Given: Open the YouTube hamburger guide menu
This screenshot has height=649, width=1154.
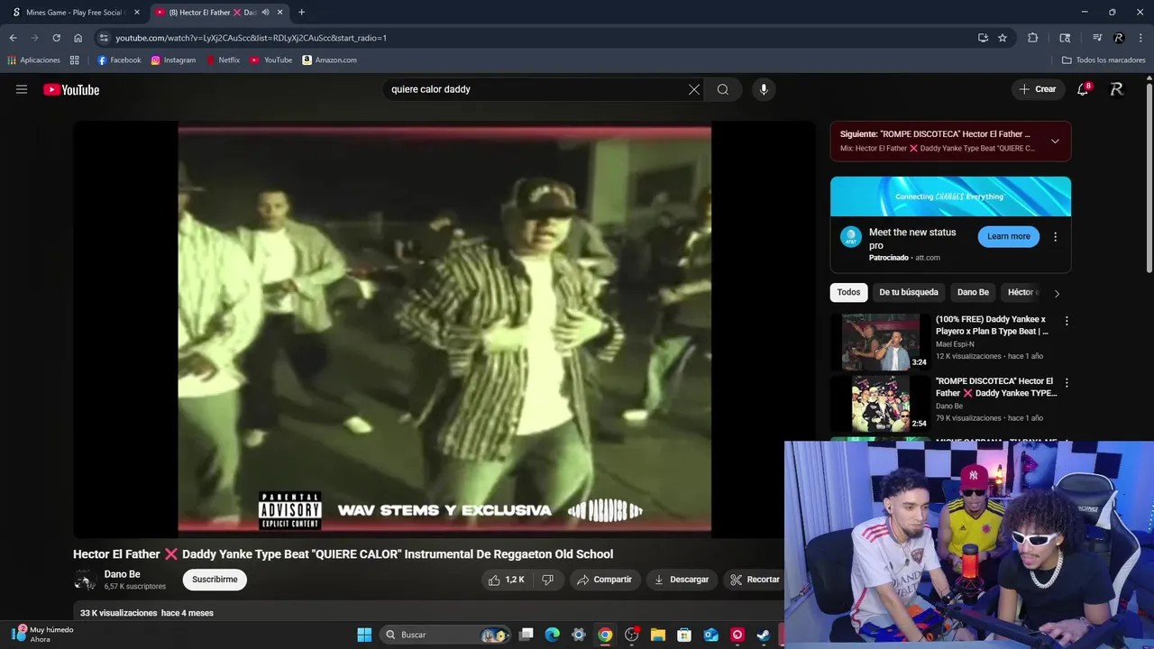Looking at the screenshot, I should point(22,89).
